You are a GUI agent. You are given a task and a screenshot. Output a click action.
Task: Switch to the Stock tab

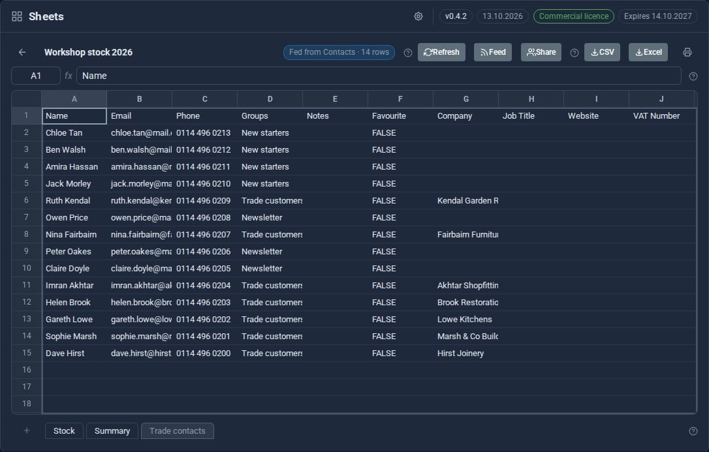(64, 430)
